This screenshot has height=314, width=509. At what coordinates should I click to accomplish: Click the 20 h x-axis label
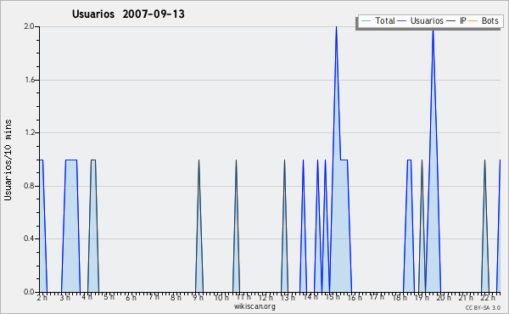pyautogui.click(x=444, y=297)
